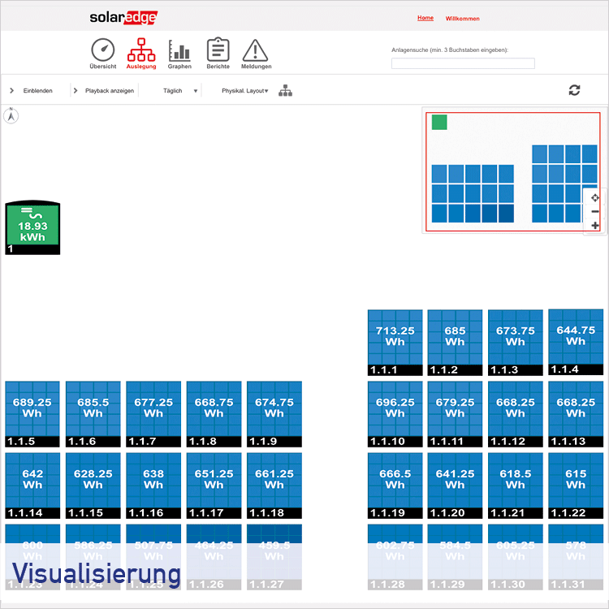Image resolution: width=609 pixels, height=609 pixels.
Task: Open the Physikal. Layout dropdown
Action: [244, 91]
